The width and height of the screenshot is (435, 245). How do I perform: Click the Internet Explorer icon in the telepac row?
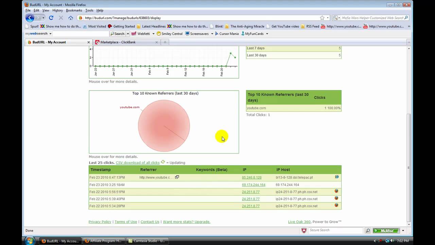tap(337, 177)
